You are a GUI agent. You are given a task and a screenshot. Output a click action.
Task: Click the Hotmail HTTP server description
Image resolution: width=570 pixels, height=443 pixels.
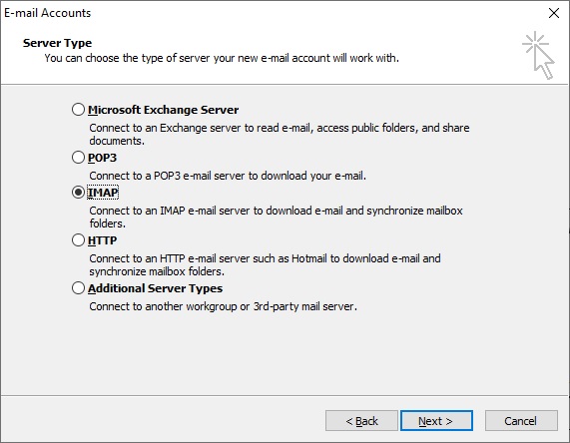[265, 265]
